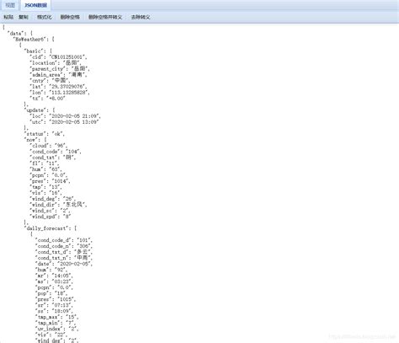Click the 粘贴 (paste) button
Screen dimensions: 399x343
[x=8, y=17]
